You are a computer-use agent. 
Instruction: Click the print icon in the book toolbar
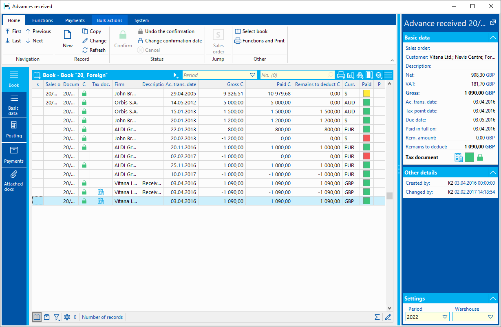pos(341,75)
